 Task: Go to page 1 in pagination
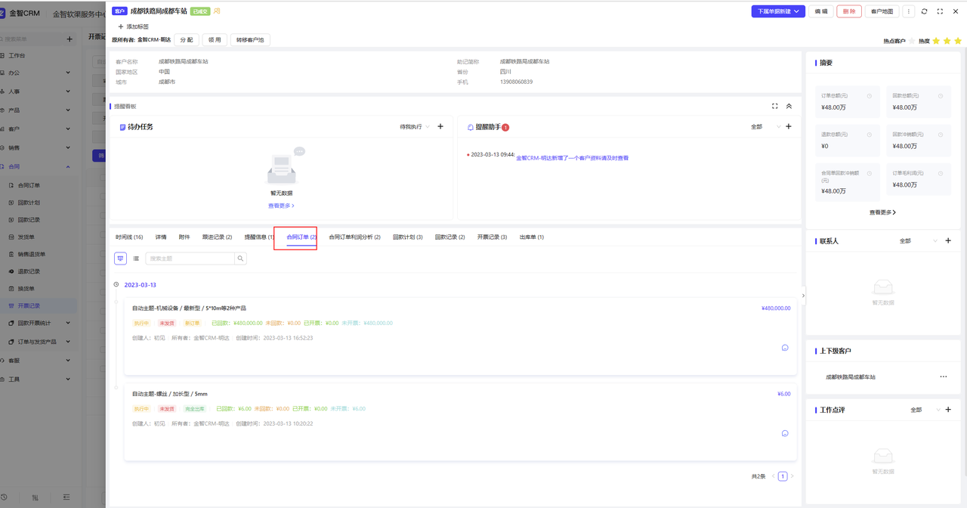(x=783, y=476)
